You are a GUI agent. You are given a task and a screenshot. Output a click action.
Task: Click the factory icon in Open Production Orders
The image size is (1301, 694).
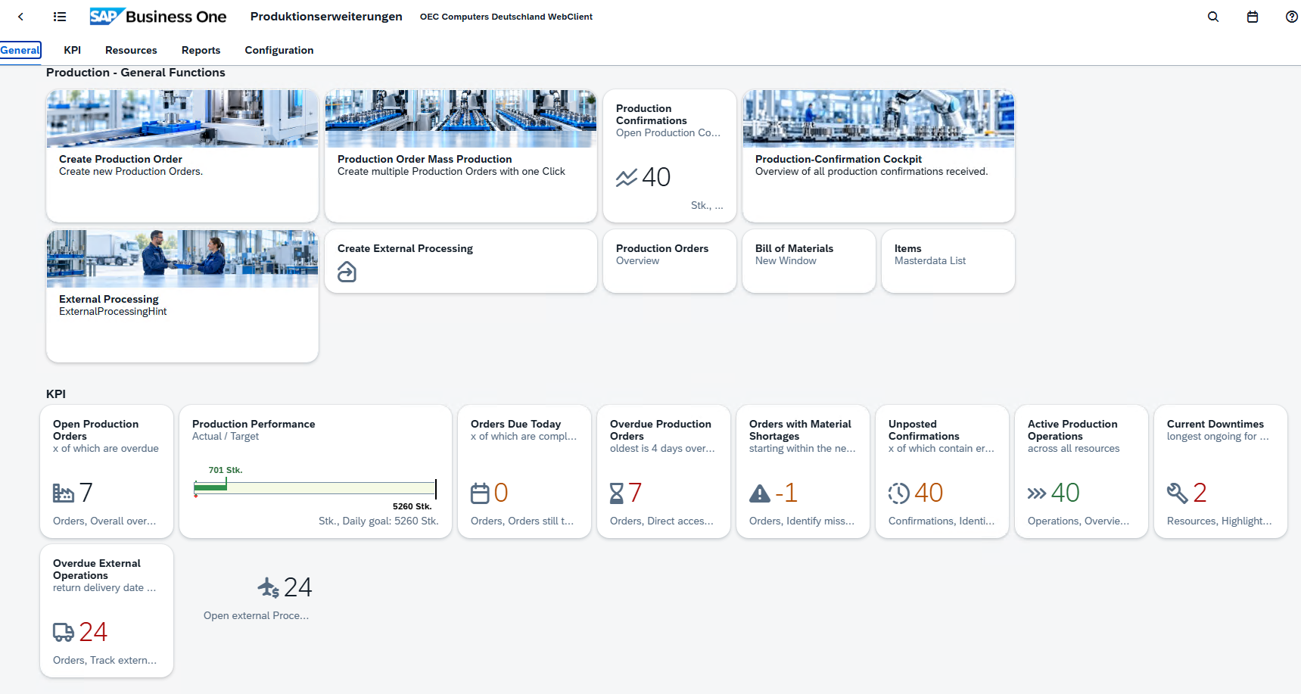(x=64, y=493)
